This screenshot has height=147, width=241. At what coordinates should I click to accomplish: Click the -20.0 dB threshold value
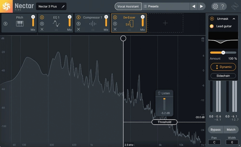pos(200,117)
